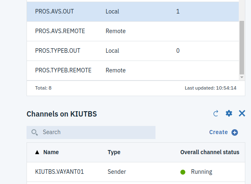
Task: Sort channels by Type column
Action: pyautogui.click(x=114, y=152)
